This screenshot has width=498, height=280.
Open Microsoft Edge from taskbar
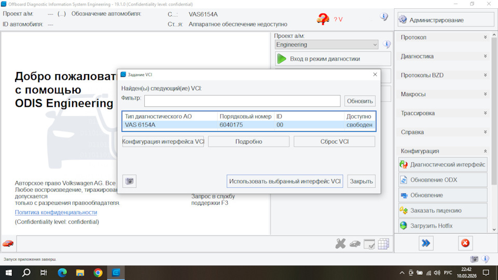click(62, 273)
